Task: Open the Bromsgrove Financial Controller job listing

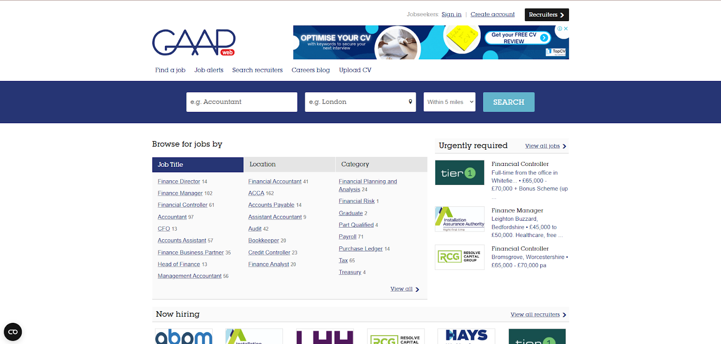Action: (520, 249)
